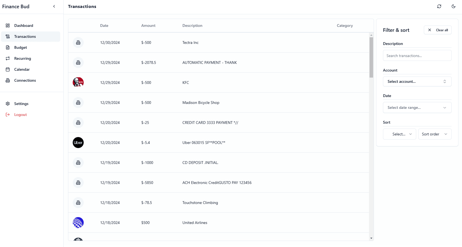Click the Tectra Inc transaction icon
The width and height of the screenshot is (462, 247).
pos(78,42)
